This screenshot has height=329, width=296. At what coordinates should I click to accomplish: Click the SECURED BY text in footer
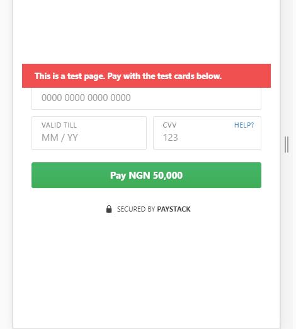(x=136, y=209)
